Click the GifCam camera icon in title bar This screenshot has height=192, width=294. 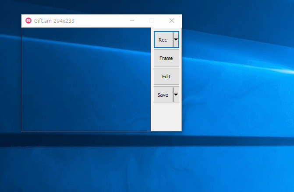(28, 21)
